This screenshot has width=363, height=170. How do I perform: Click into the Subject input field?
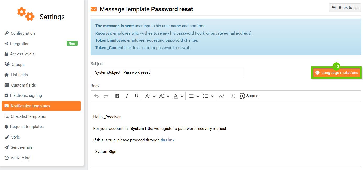pos(167,72)
